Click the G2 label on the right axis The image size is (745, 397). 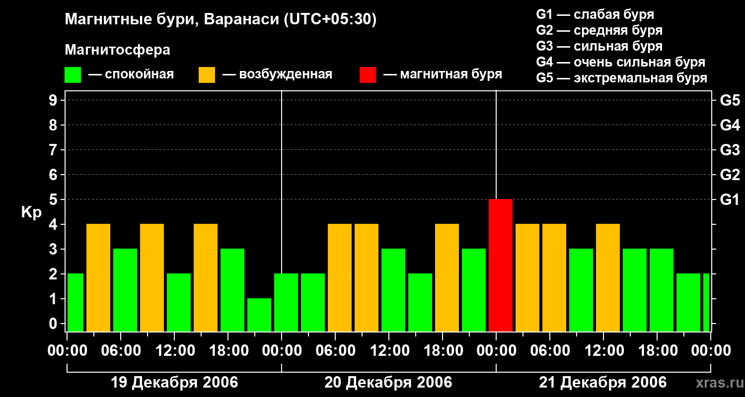click(730, 175)
